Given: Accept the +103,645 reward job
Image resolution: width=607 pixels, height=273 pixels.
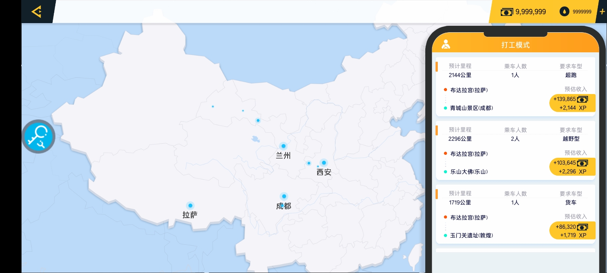Looking at the screenshot, I should coord(572,167).
